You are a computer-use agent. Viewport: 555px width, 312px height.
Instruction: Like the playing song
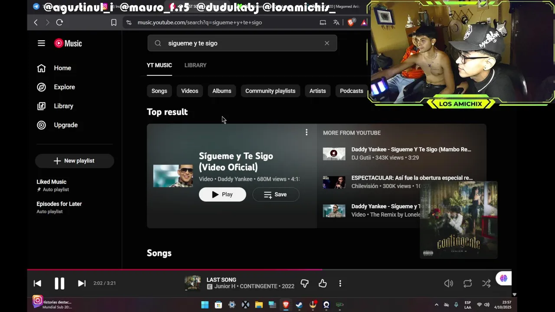(323, 283)
